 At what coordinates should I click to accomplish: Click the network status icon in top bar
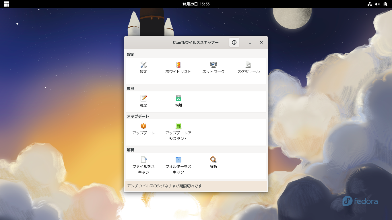[x=370, y=4]
